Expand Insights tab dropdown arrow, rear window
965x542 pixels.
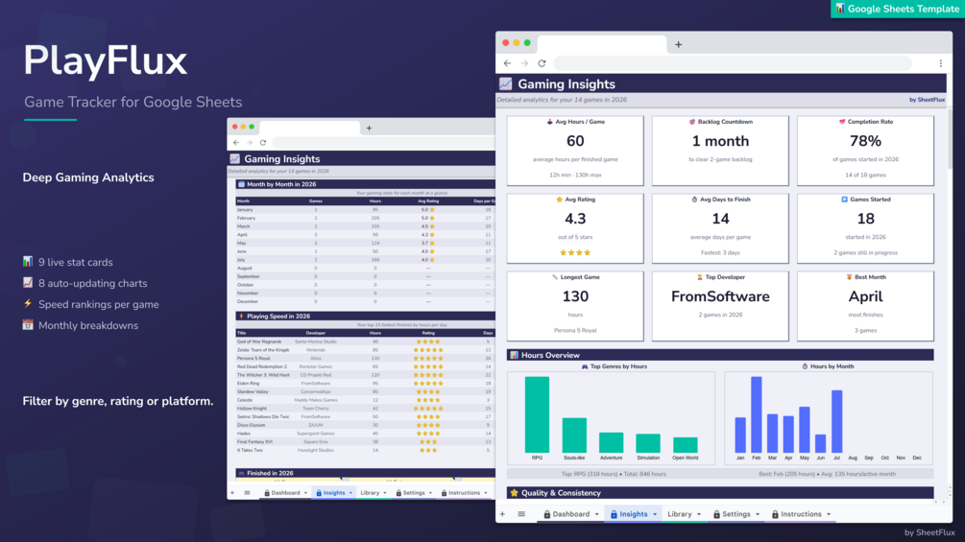[x=350, y=493]
